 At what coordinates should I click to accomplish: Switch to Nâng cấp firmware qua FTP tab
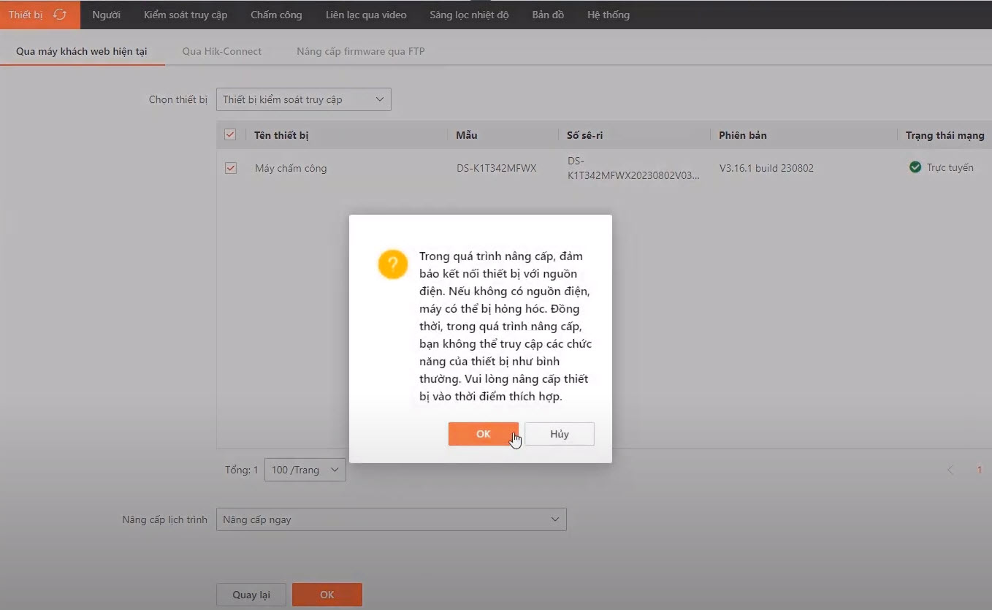(360, 51)
